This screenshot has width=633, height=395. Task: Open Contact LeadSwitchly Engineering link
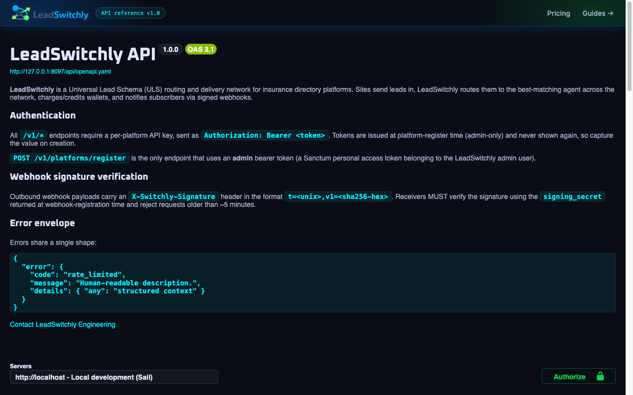pyautogui.click(x=62, y=324)
